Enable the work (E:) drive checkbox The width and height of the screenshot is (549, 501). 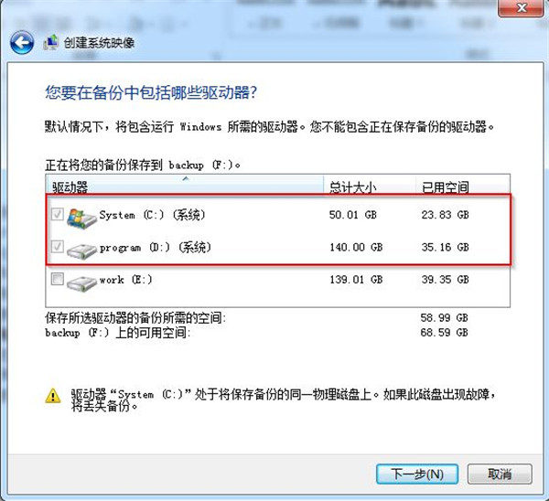coord(57,279)
